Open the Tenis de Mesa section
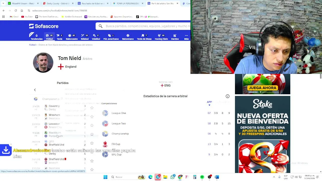Image resolution: width=322 pixels, height=181 pixels. coord(144,37)
